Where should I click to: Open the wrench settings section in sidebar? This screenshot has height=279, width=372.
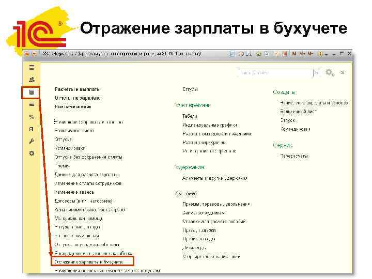click(32, 142)
